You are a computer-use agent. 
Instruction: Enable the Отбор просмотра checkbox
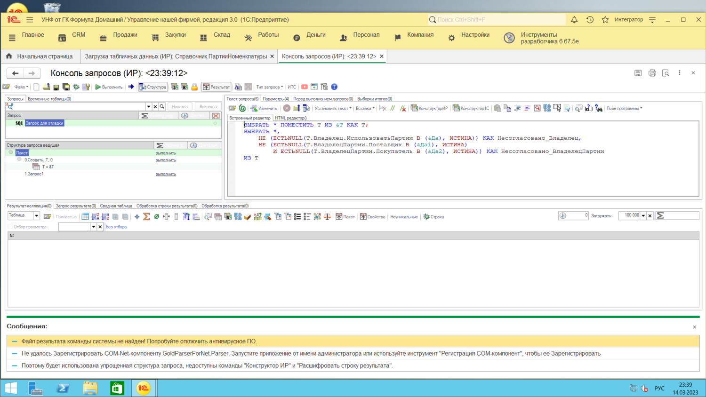click(10, 227)
